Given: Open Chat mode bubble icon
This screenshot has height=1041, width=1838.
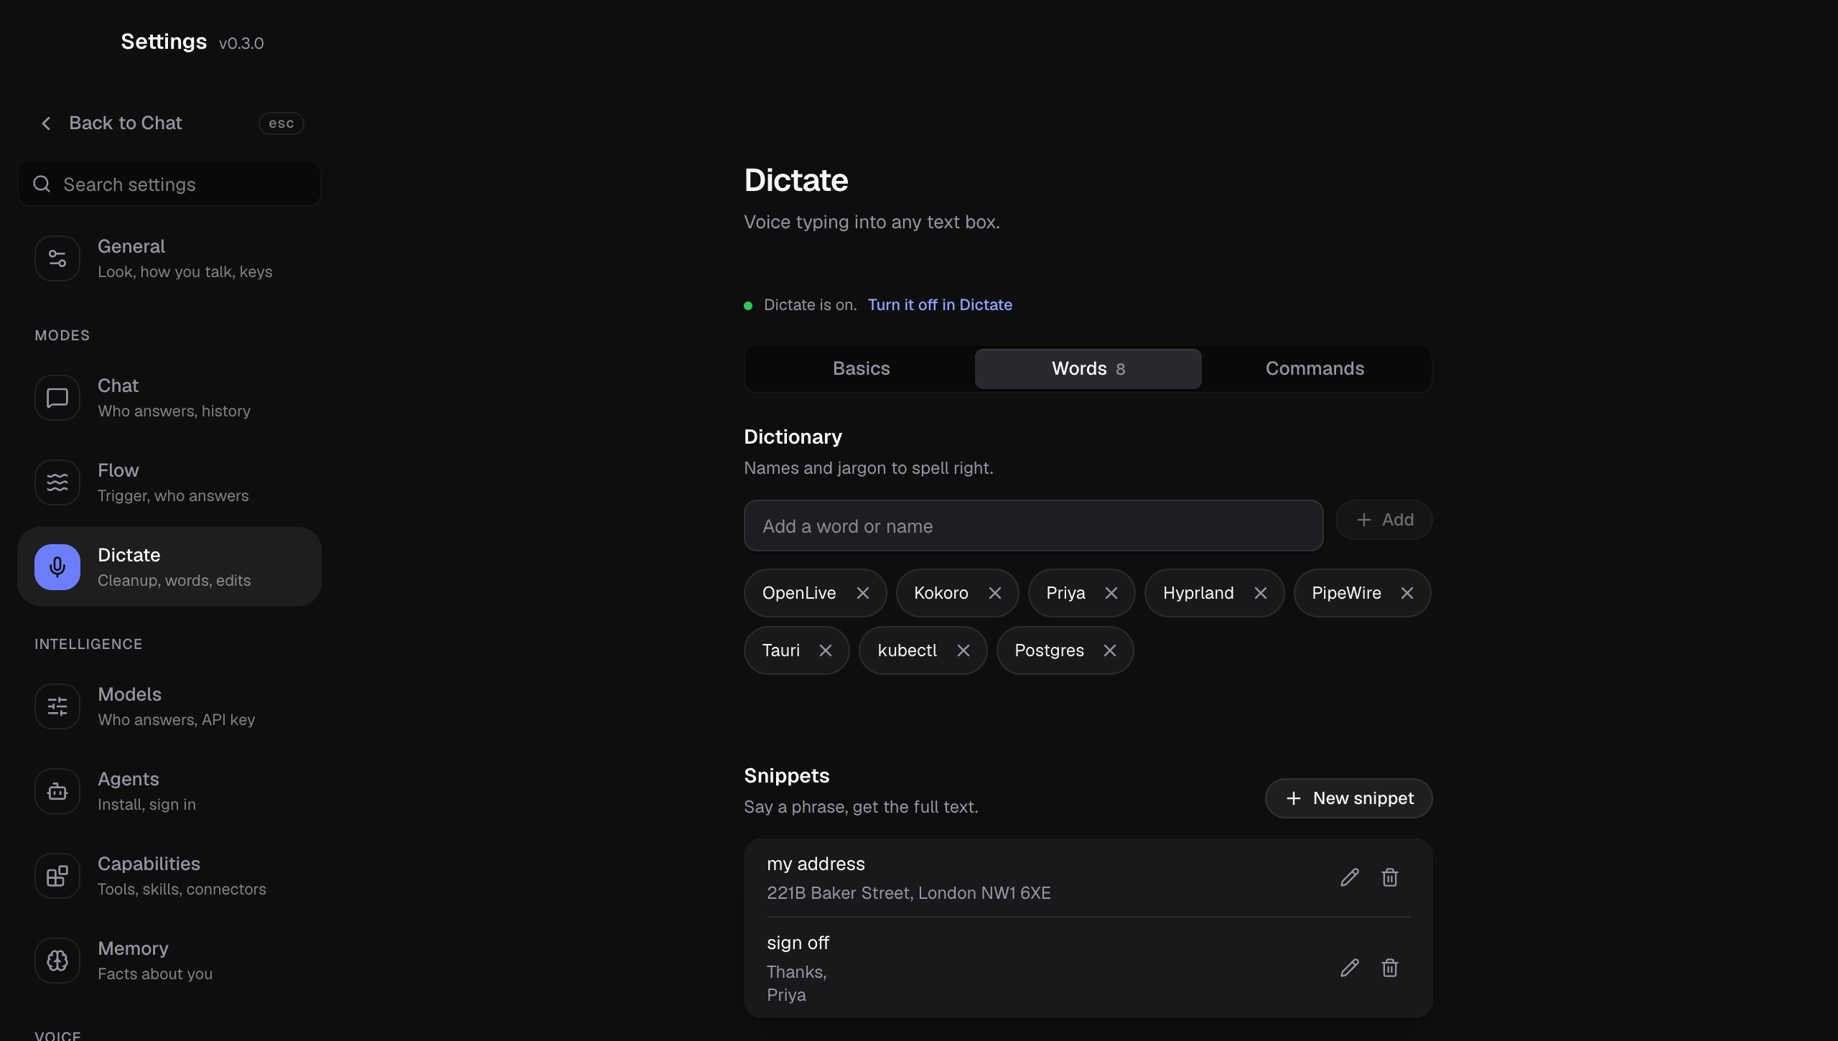Looking at the screenshot, I should pos(57,398).
